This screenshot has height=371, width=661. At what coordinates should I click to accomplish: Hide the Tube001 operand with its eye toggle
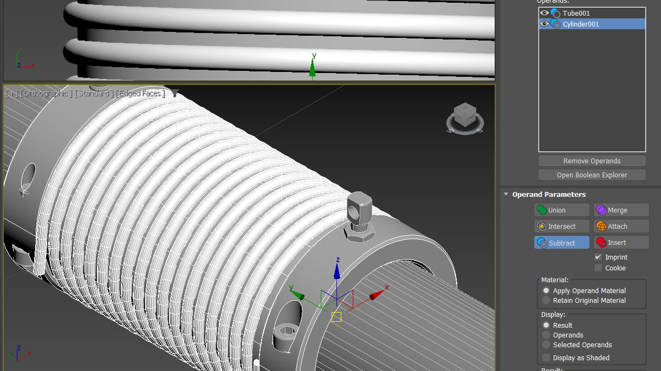545,12
